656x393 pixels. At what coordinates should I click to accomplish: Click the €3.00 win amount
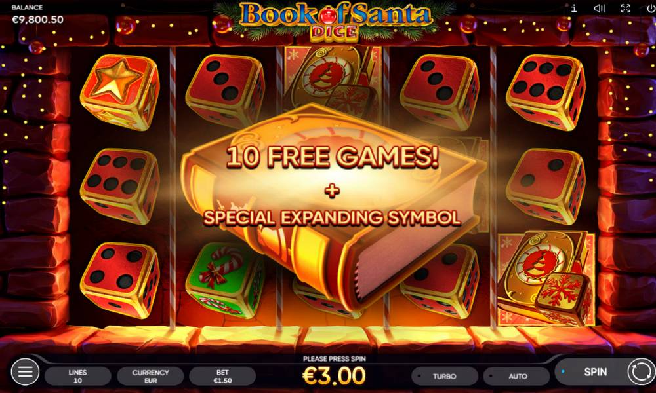[334, 375]
